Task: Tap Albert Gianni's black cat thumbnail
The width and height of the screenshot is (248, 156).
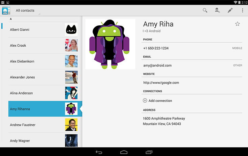Action: tap(71, 29)
